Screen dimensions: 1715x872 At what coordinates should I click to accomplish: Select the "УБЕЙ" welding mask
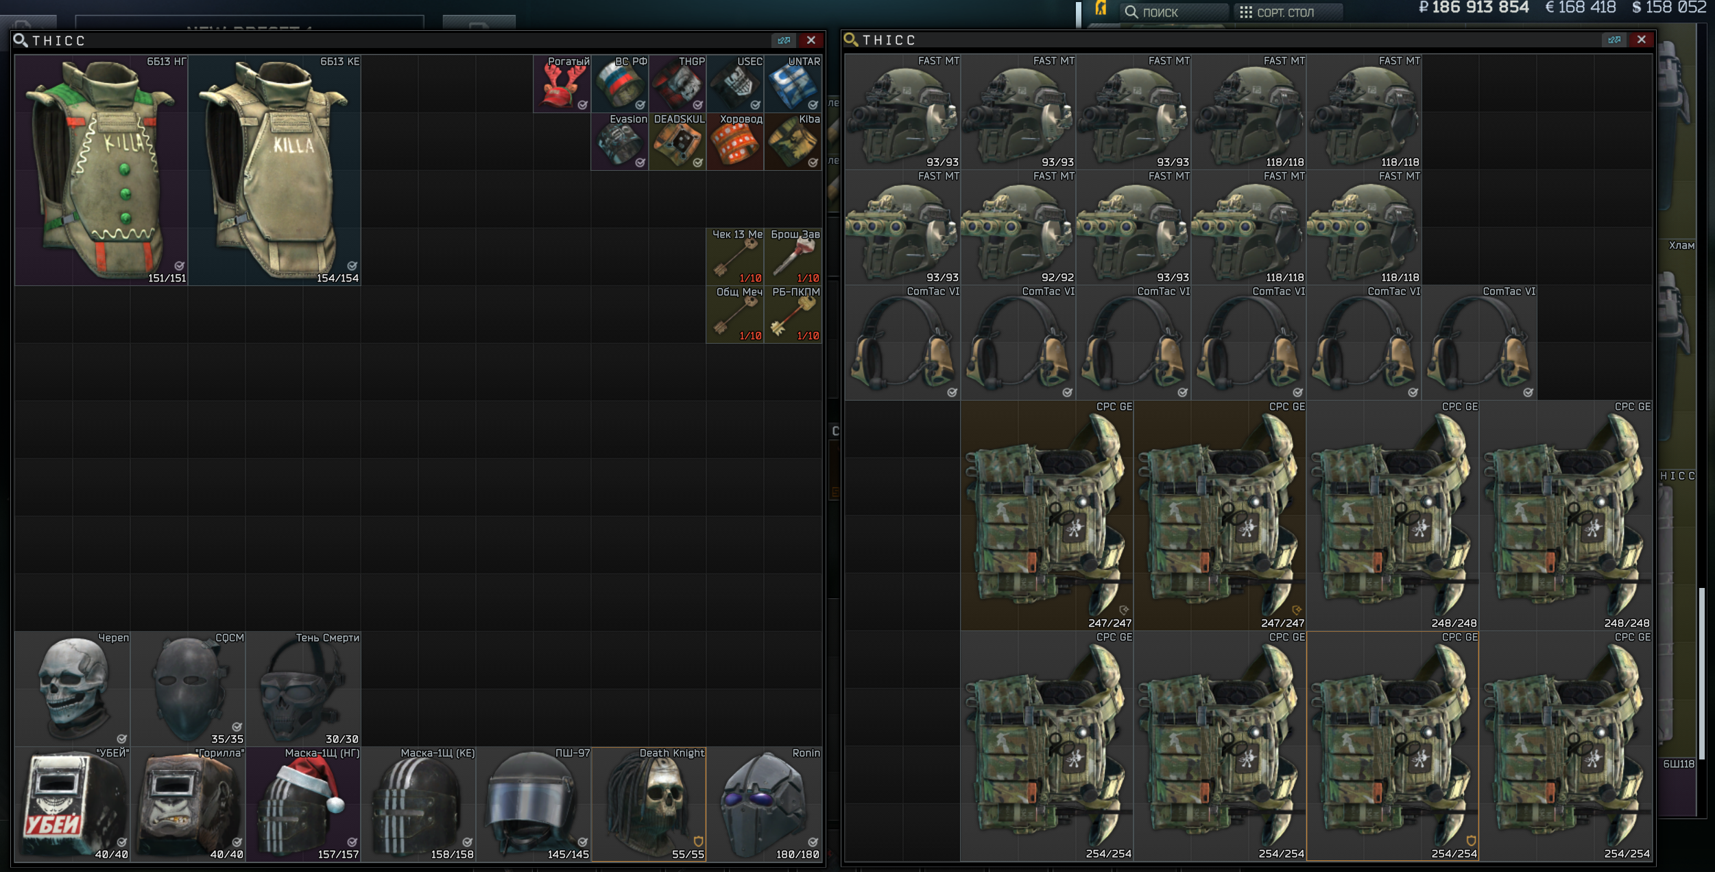point(73,804)
